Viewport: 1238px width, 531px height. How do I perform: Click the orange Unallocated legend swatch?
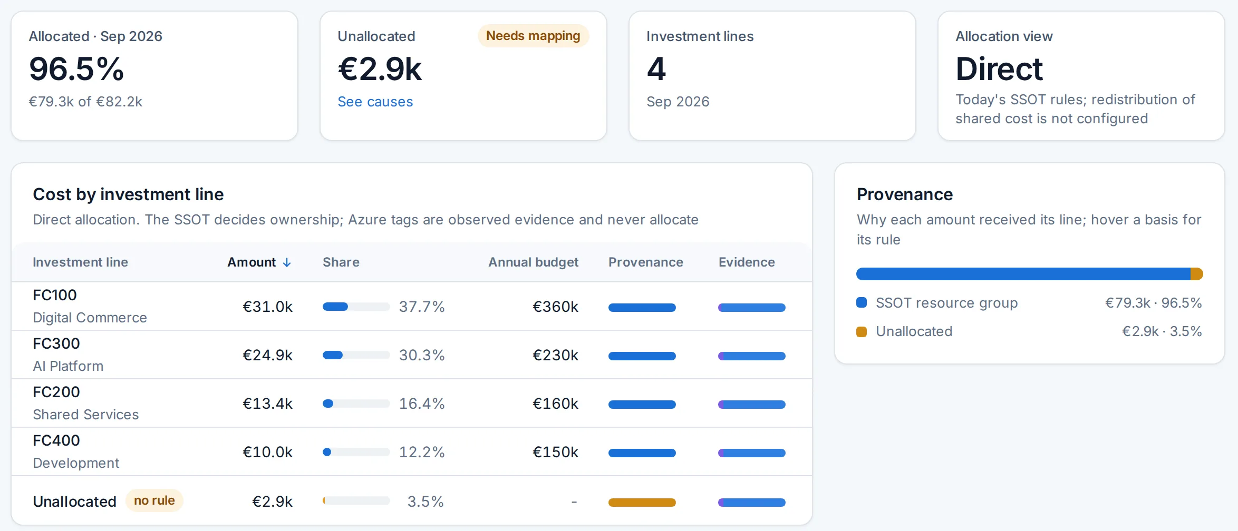click(862, 331)
